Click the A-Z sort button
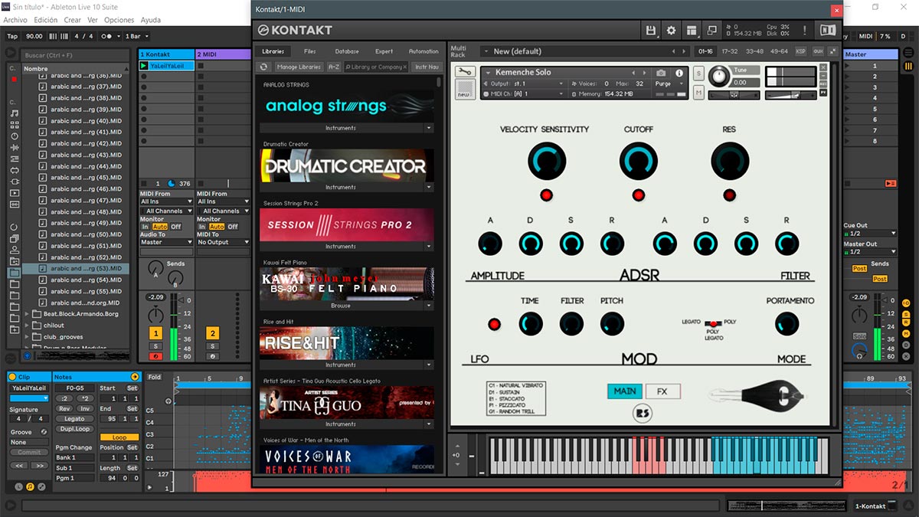Viewport: 919px width, 517px height. pyautogui.click(x=334, y=67)
